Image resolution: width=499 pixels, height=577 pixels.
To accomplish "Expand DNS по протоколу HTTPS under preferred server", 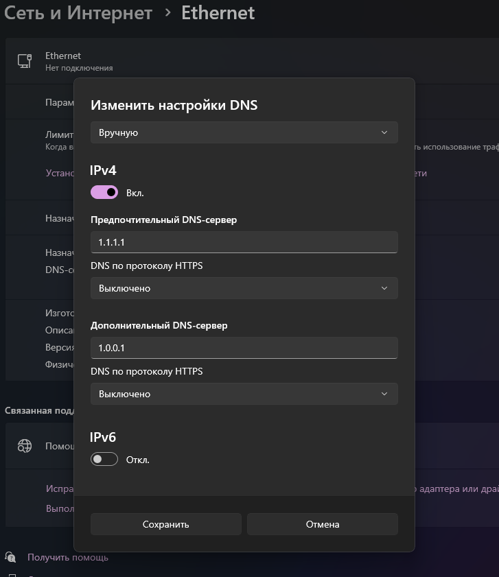I will [244, 288].
